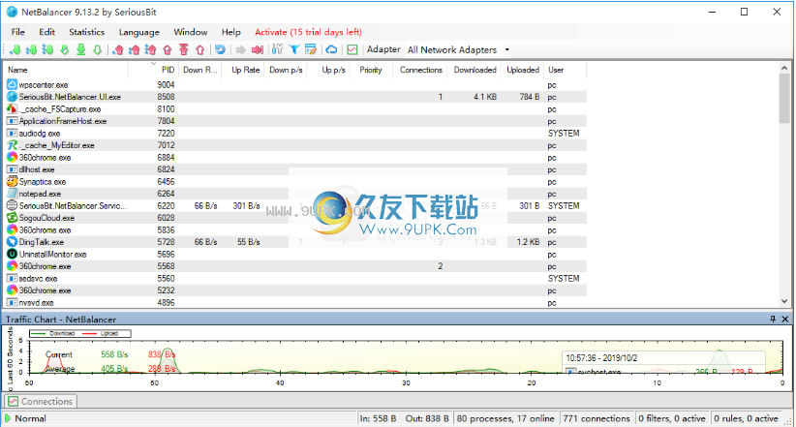Click the green arrow with underline bar
796x427 pixels.
coord(80,49)
